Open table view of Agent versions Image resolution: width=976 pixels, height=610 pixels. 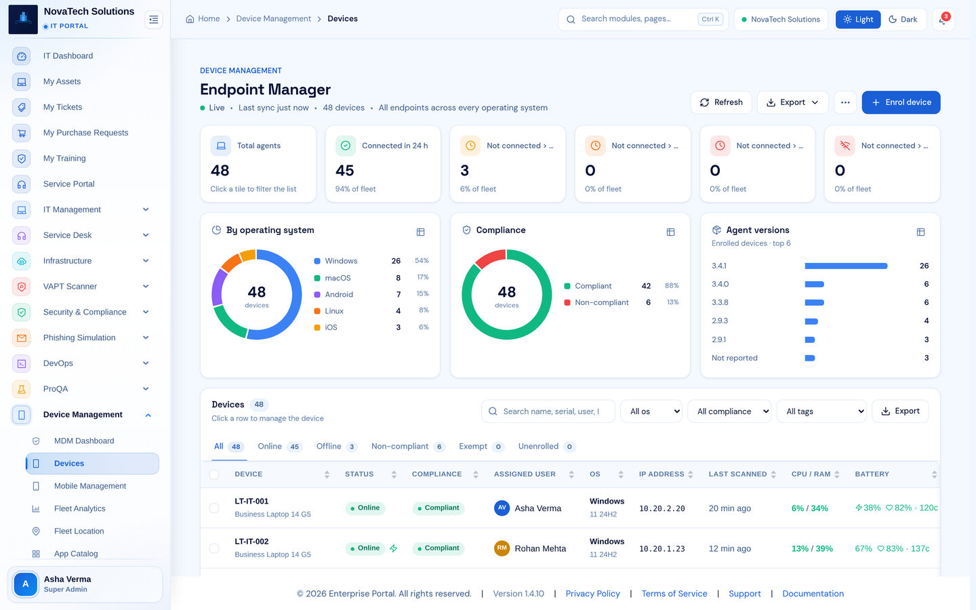920,232
